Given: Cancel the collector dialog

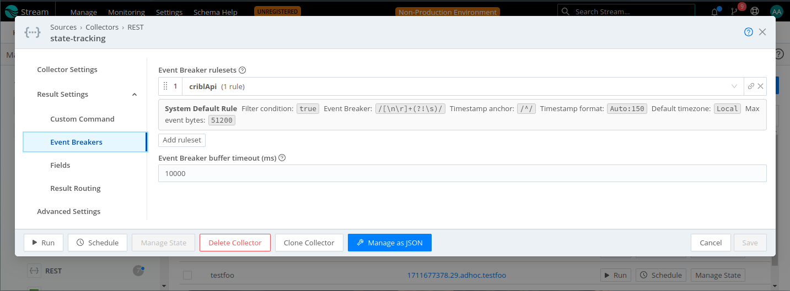Looking at the screenshot, I should point(711,243).
